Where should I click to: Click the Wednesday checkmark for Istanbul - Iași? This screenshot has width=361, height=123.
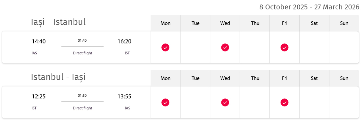coord(225,102)
